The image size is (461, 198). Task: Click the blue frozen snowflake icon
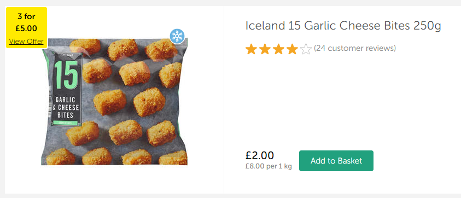tap(177, 36)
